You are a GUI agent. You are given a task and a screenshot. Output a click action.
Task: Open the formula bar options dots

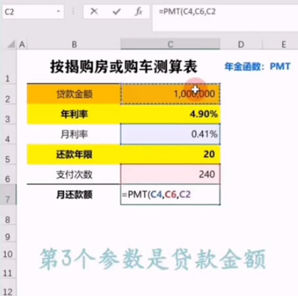tap(73, 11)
